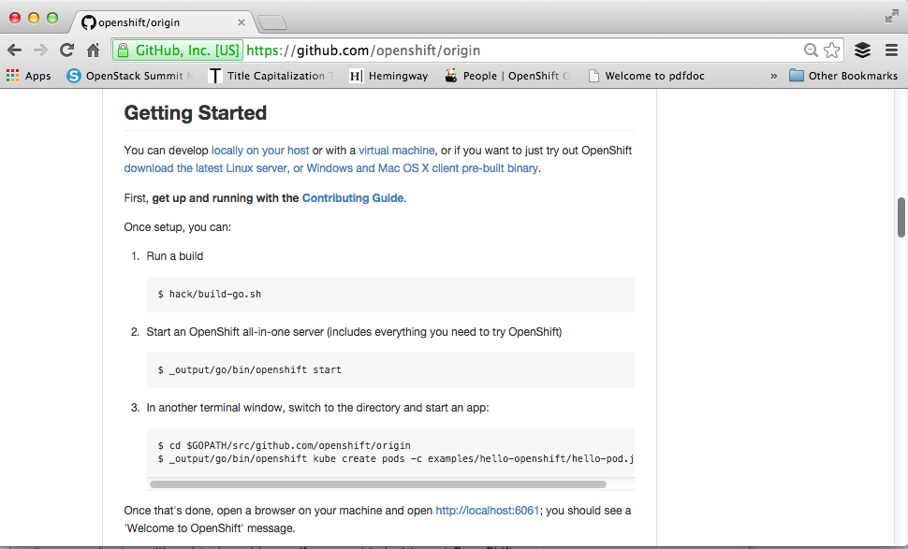Open the home page icon
Screen dimensions: 908x549
click(x=94, y=51)
